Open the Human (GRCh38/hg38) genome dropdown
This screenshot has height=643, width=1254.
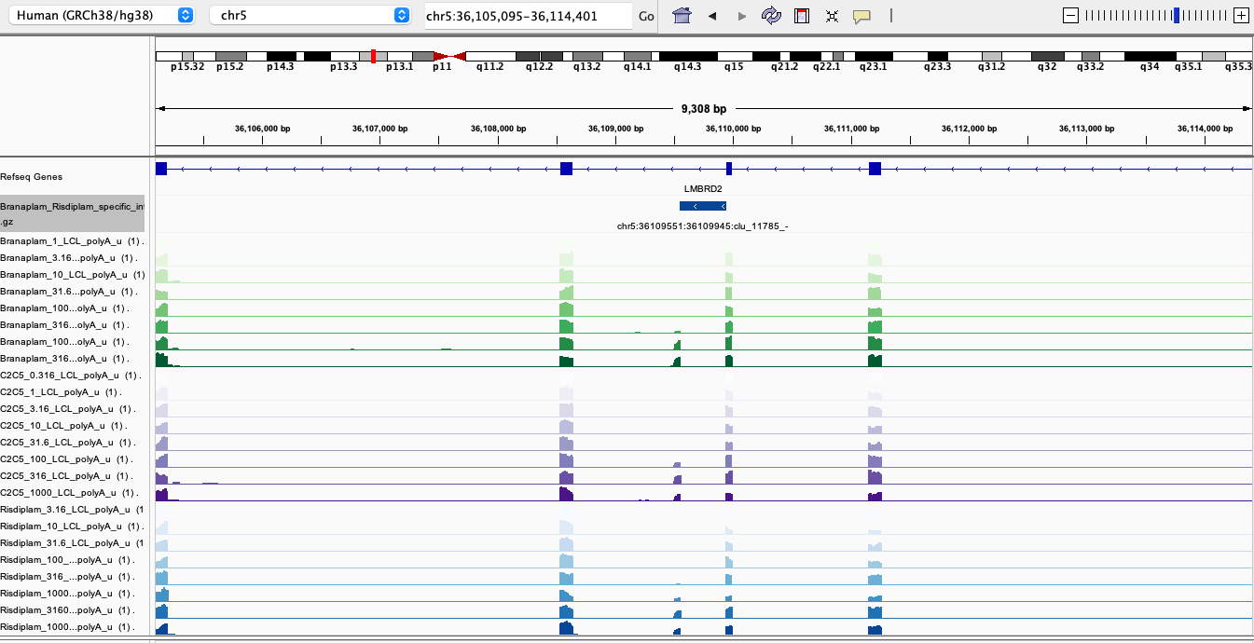pos(104,15)
